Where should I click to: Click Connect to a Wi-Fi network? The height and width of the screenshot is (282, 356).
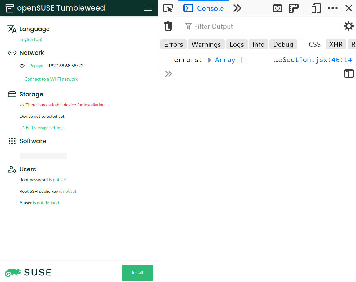(51, 79)
